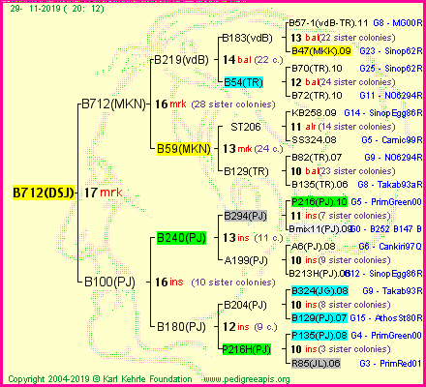Image resolution: width=426 pixels, height=387 pixels.
Task: Click the cyan B324(JG).08 entry
Action: coord(319,291)
